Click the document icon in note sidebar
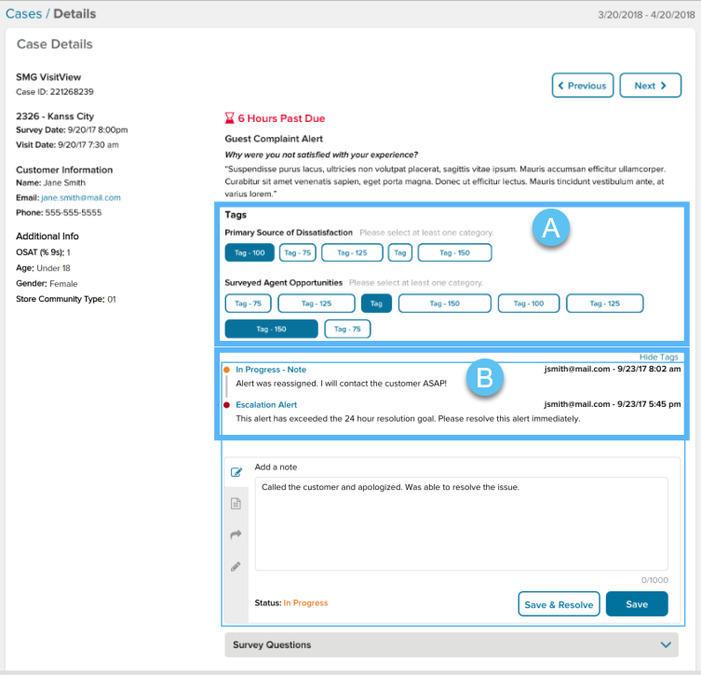The width and height of the screenshot is (701, 677). click(236, 504)
